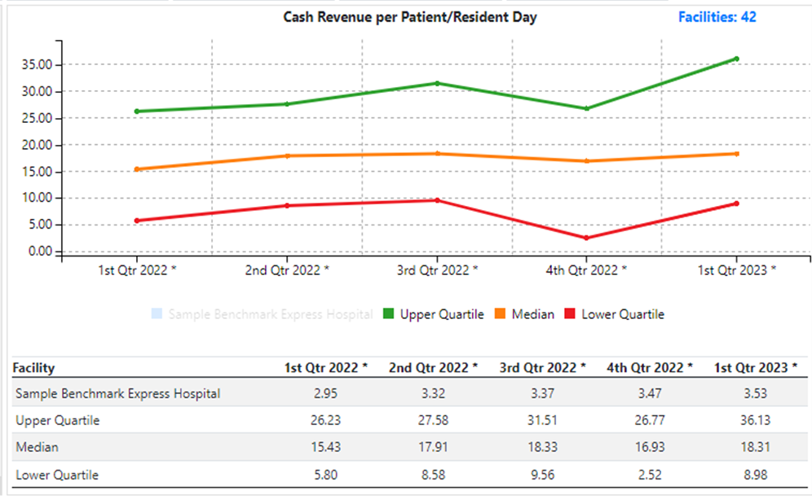
Task: Click the table cell value 18.33
Action: click(x=543, y=447)
